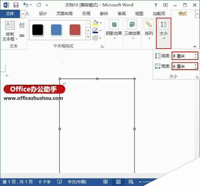Click page number status 第1页,共1页
Screen dimensions: 200x186
[18, 182]
